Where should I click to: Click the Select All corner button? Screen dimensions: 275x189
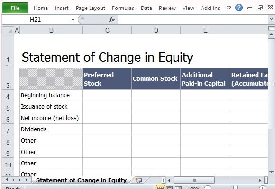pyautogui.click(x=8, y=30)
